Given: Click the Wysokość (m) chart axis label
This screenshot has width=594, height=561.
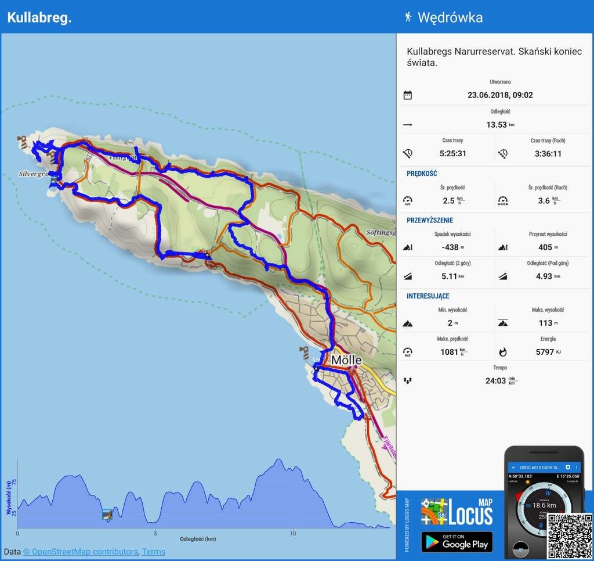Looking at the screenshot, I should [x=9, y=497].
